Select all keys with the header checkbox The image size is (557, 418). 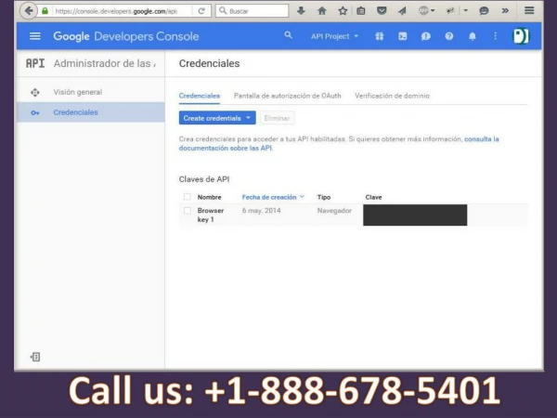[x=188, y=197]
